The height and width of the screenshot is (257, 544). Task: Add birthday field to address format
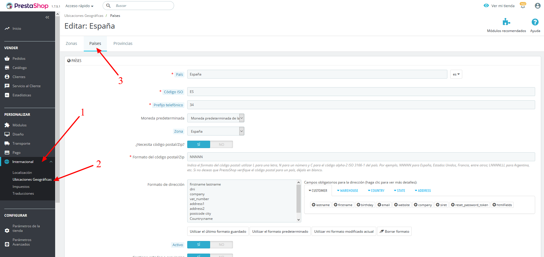pyautogui.click(x=365, y=205)
